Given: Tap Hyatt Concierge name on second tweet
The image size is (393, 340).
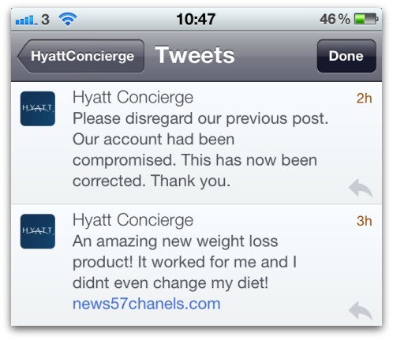Looking at the screenshot, I should [x=133, y=220].
